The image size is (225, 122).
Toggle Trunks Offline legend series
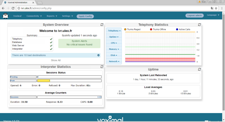point(158,29)
